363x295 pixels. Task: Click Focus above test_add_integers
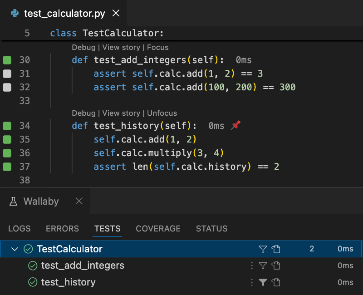tap(157, 47)
